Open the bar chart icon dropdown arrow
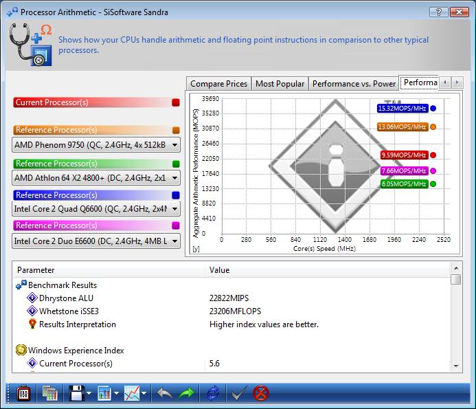476x409 pixels. 116,393
